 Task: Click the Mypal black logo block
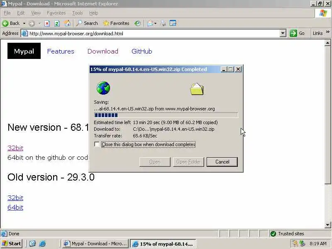pos(24,51)
